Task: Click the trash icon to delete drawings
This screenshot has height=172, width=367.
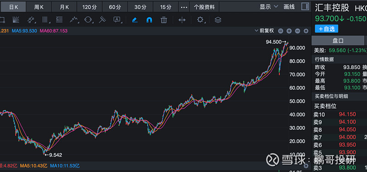Action: 164,20
